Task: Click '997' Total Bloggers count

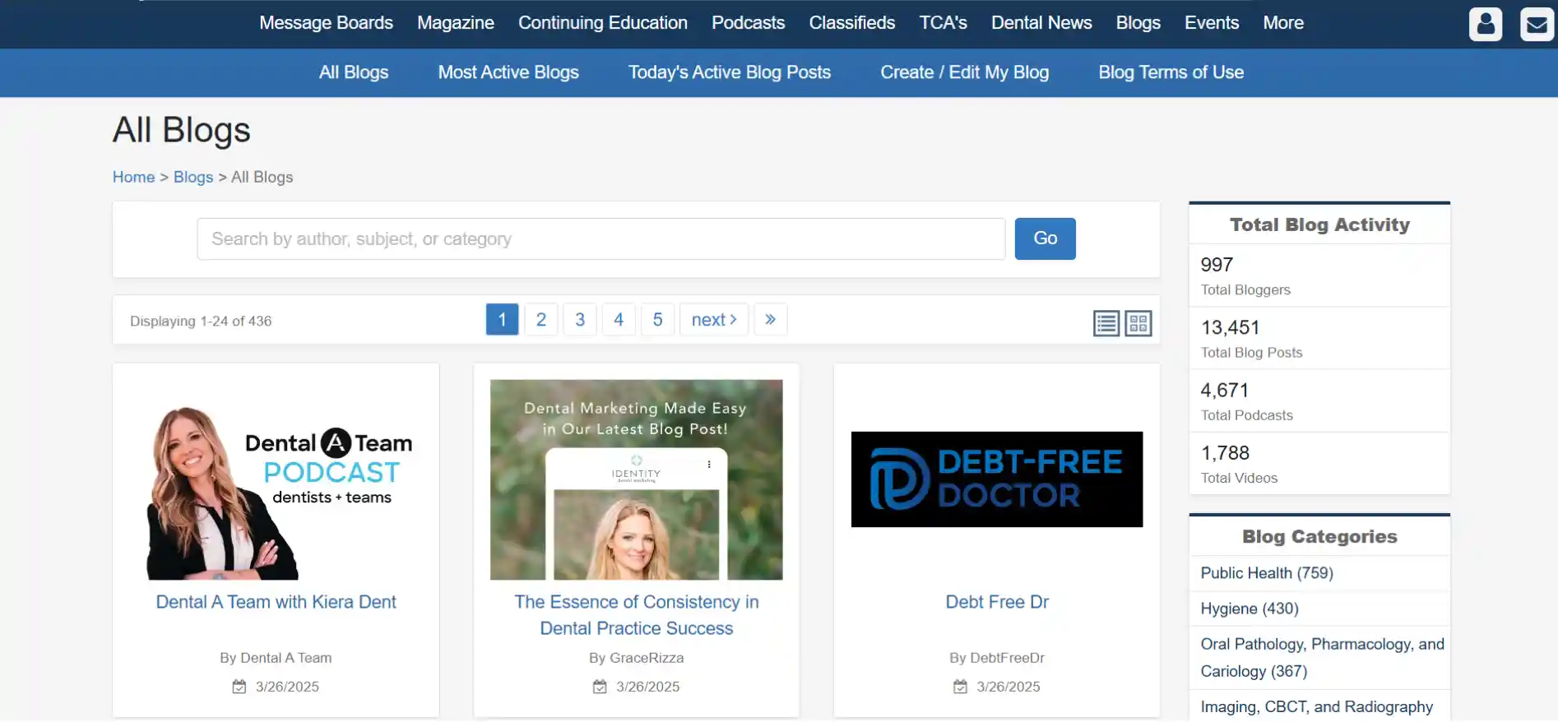Action: pos(1217,265)
